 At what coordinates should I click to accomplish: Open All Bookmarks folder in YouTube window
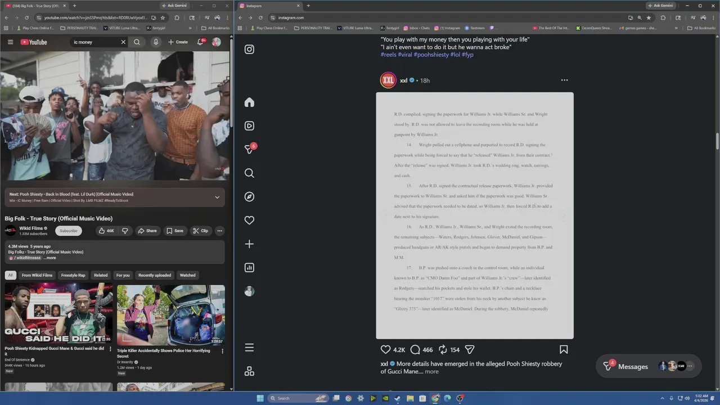(x=215, y=28)
